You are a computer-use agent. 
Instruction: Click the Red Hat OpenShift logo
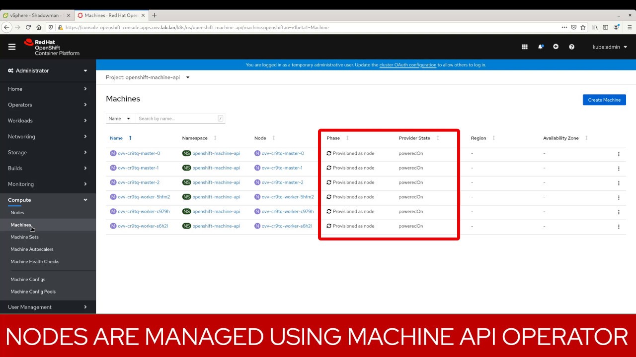click(x=52, y=47)
